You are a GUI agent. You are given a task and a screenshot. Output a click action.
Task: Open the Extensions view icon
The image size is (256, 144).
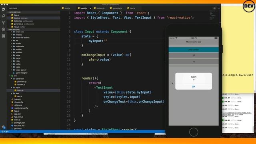(x=3, y=36)
